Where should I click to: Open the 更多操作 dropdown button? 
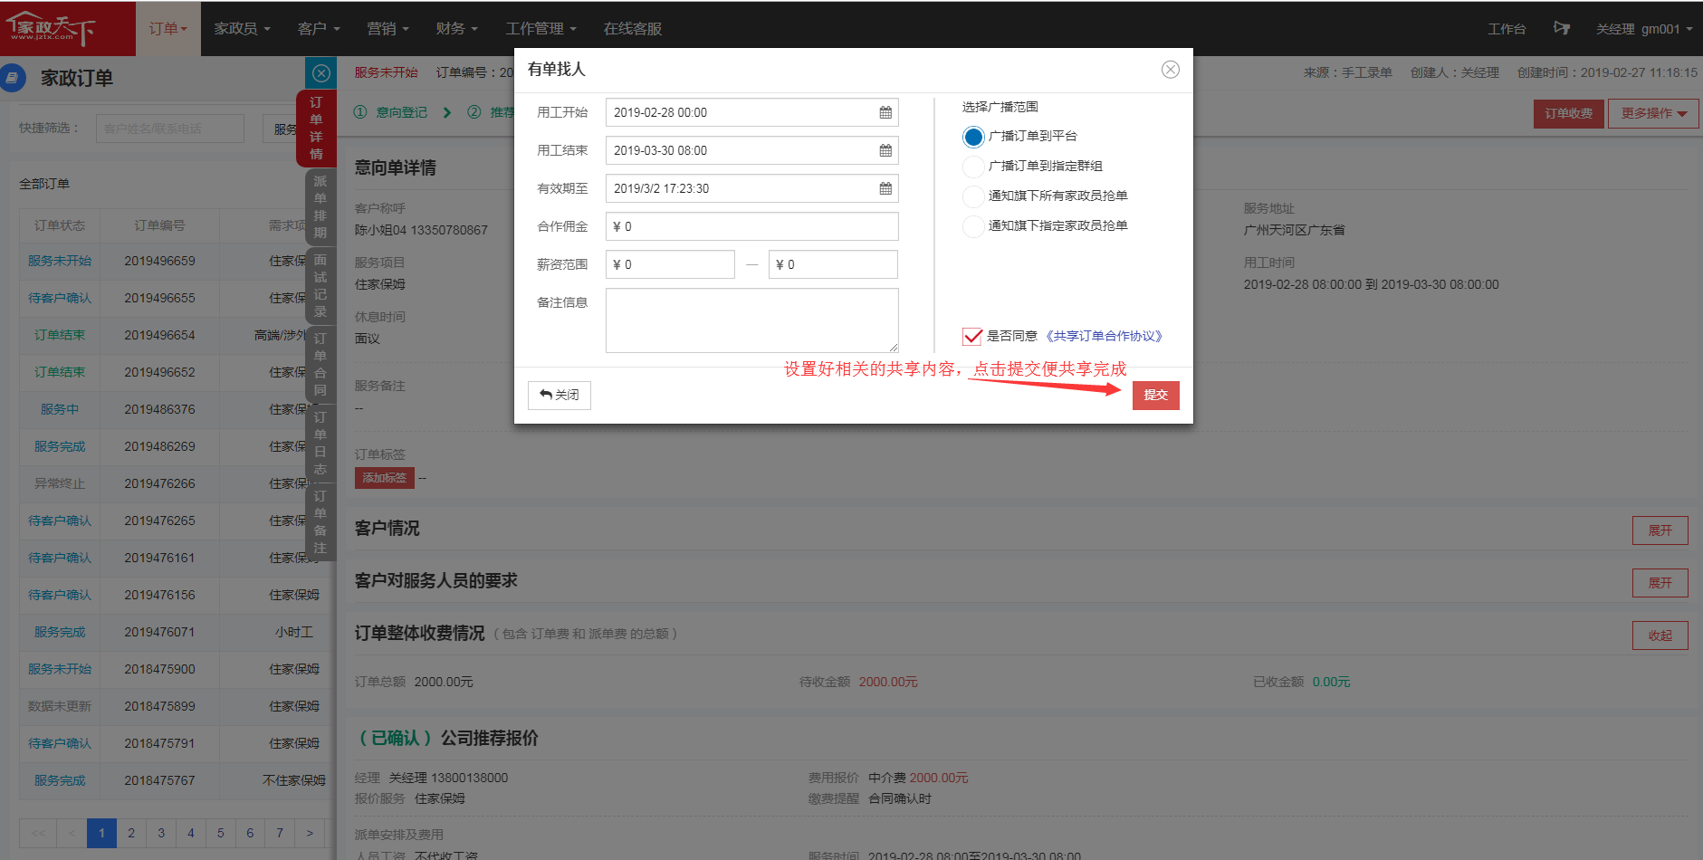[x=1653, y=114]
